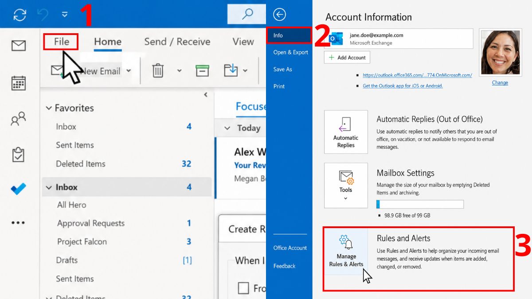Click the three-dot more apps icon
Image resolution: width=532 pixels, height=299 pixels.
click(x=18, y=223)
